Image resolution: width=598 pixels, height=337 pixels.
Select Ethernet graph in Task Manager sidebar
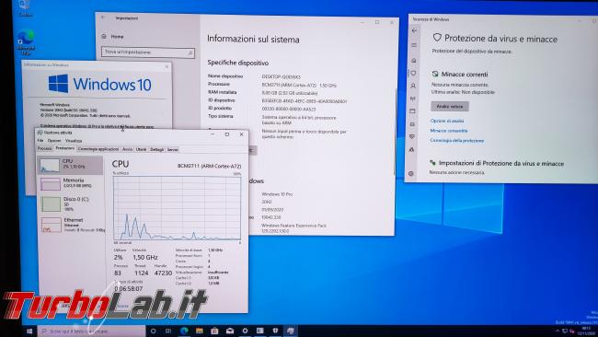(x=72, y=225)
